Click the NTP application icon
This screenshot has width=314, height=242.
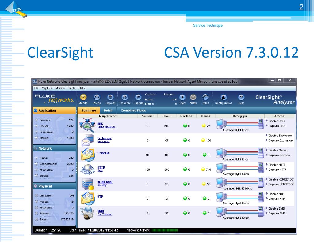point(88,199)
